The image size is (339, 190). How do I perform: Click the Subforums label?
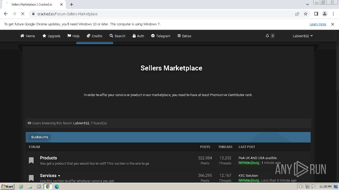coord(40,137)
